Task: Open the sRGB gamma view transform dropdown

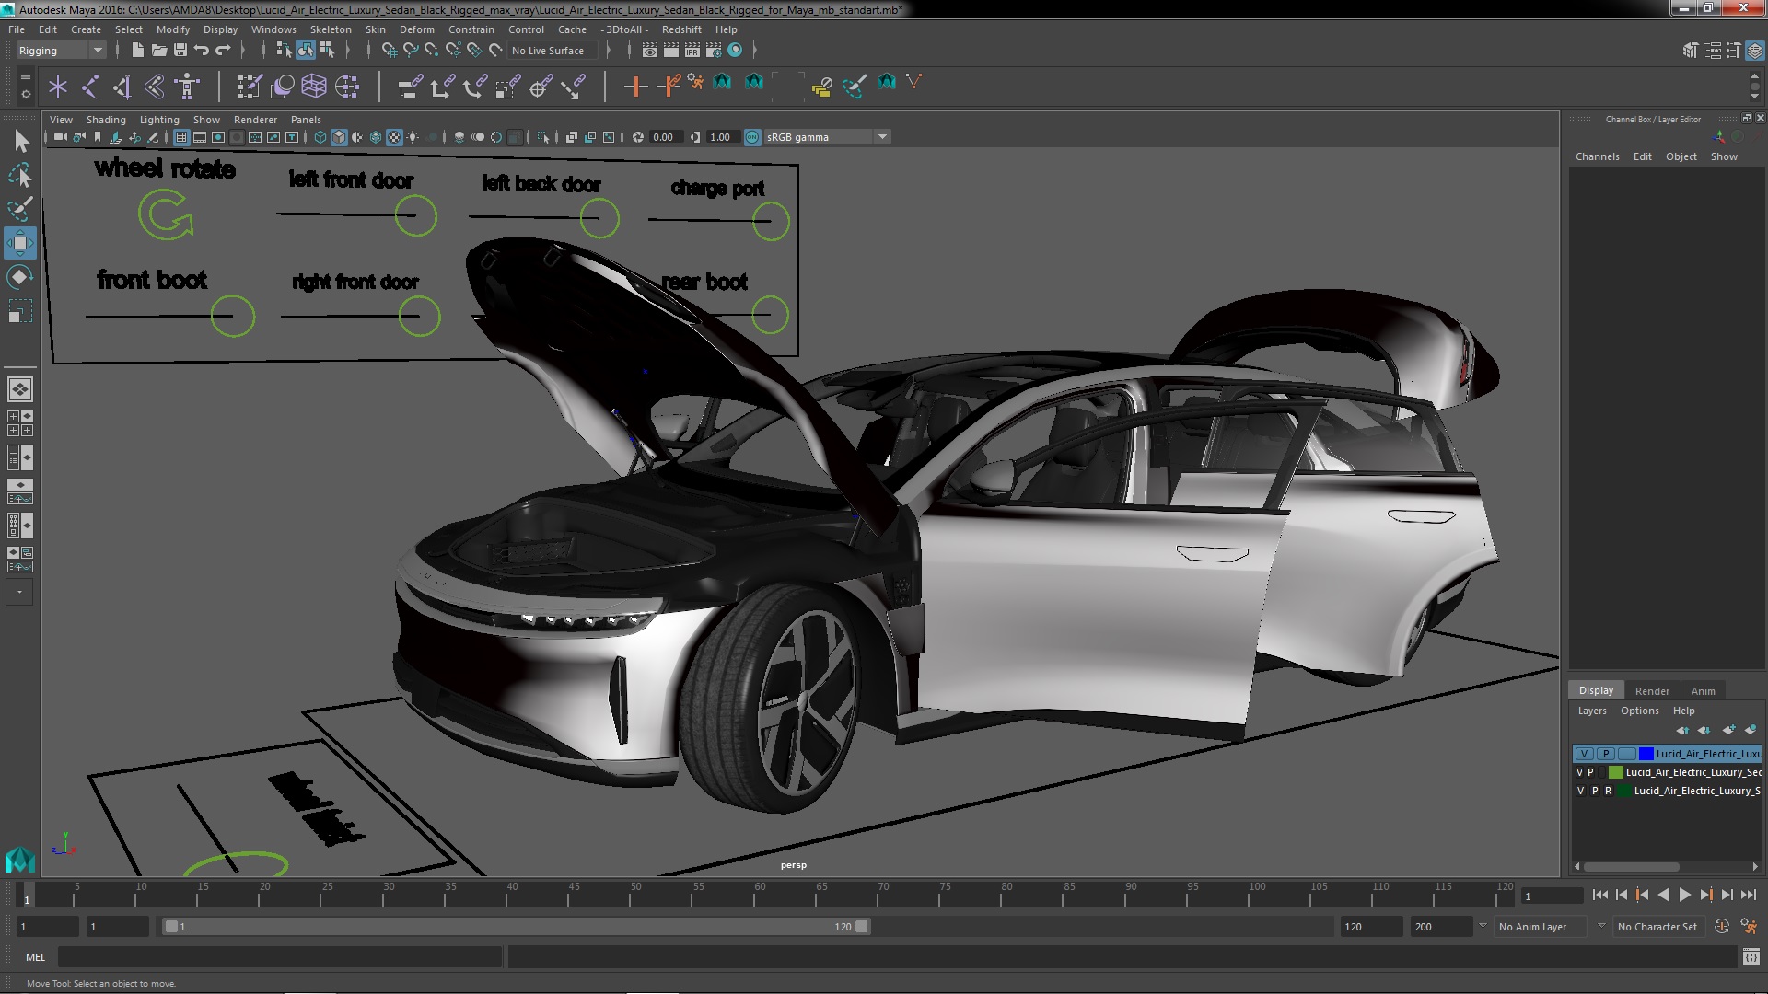Action: 827,137
